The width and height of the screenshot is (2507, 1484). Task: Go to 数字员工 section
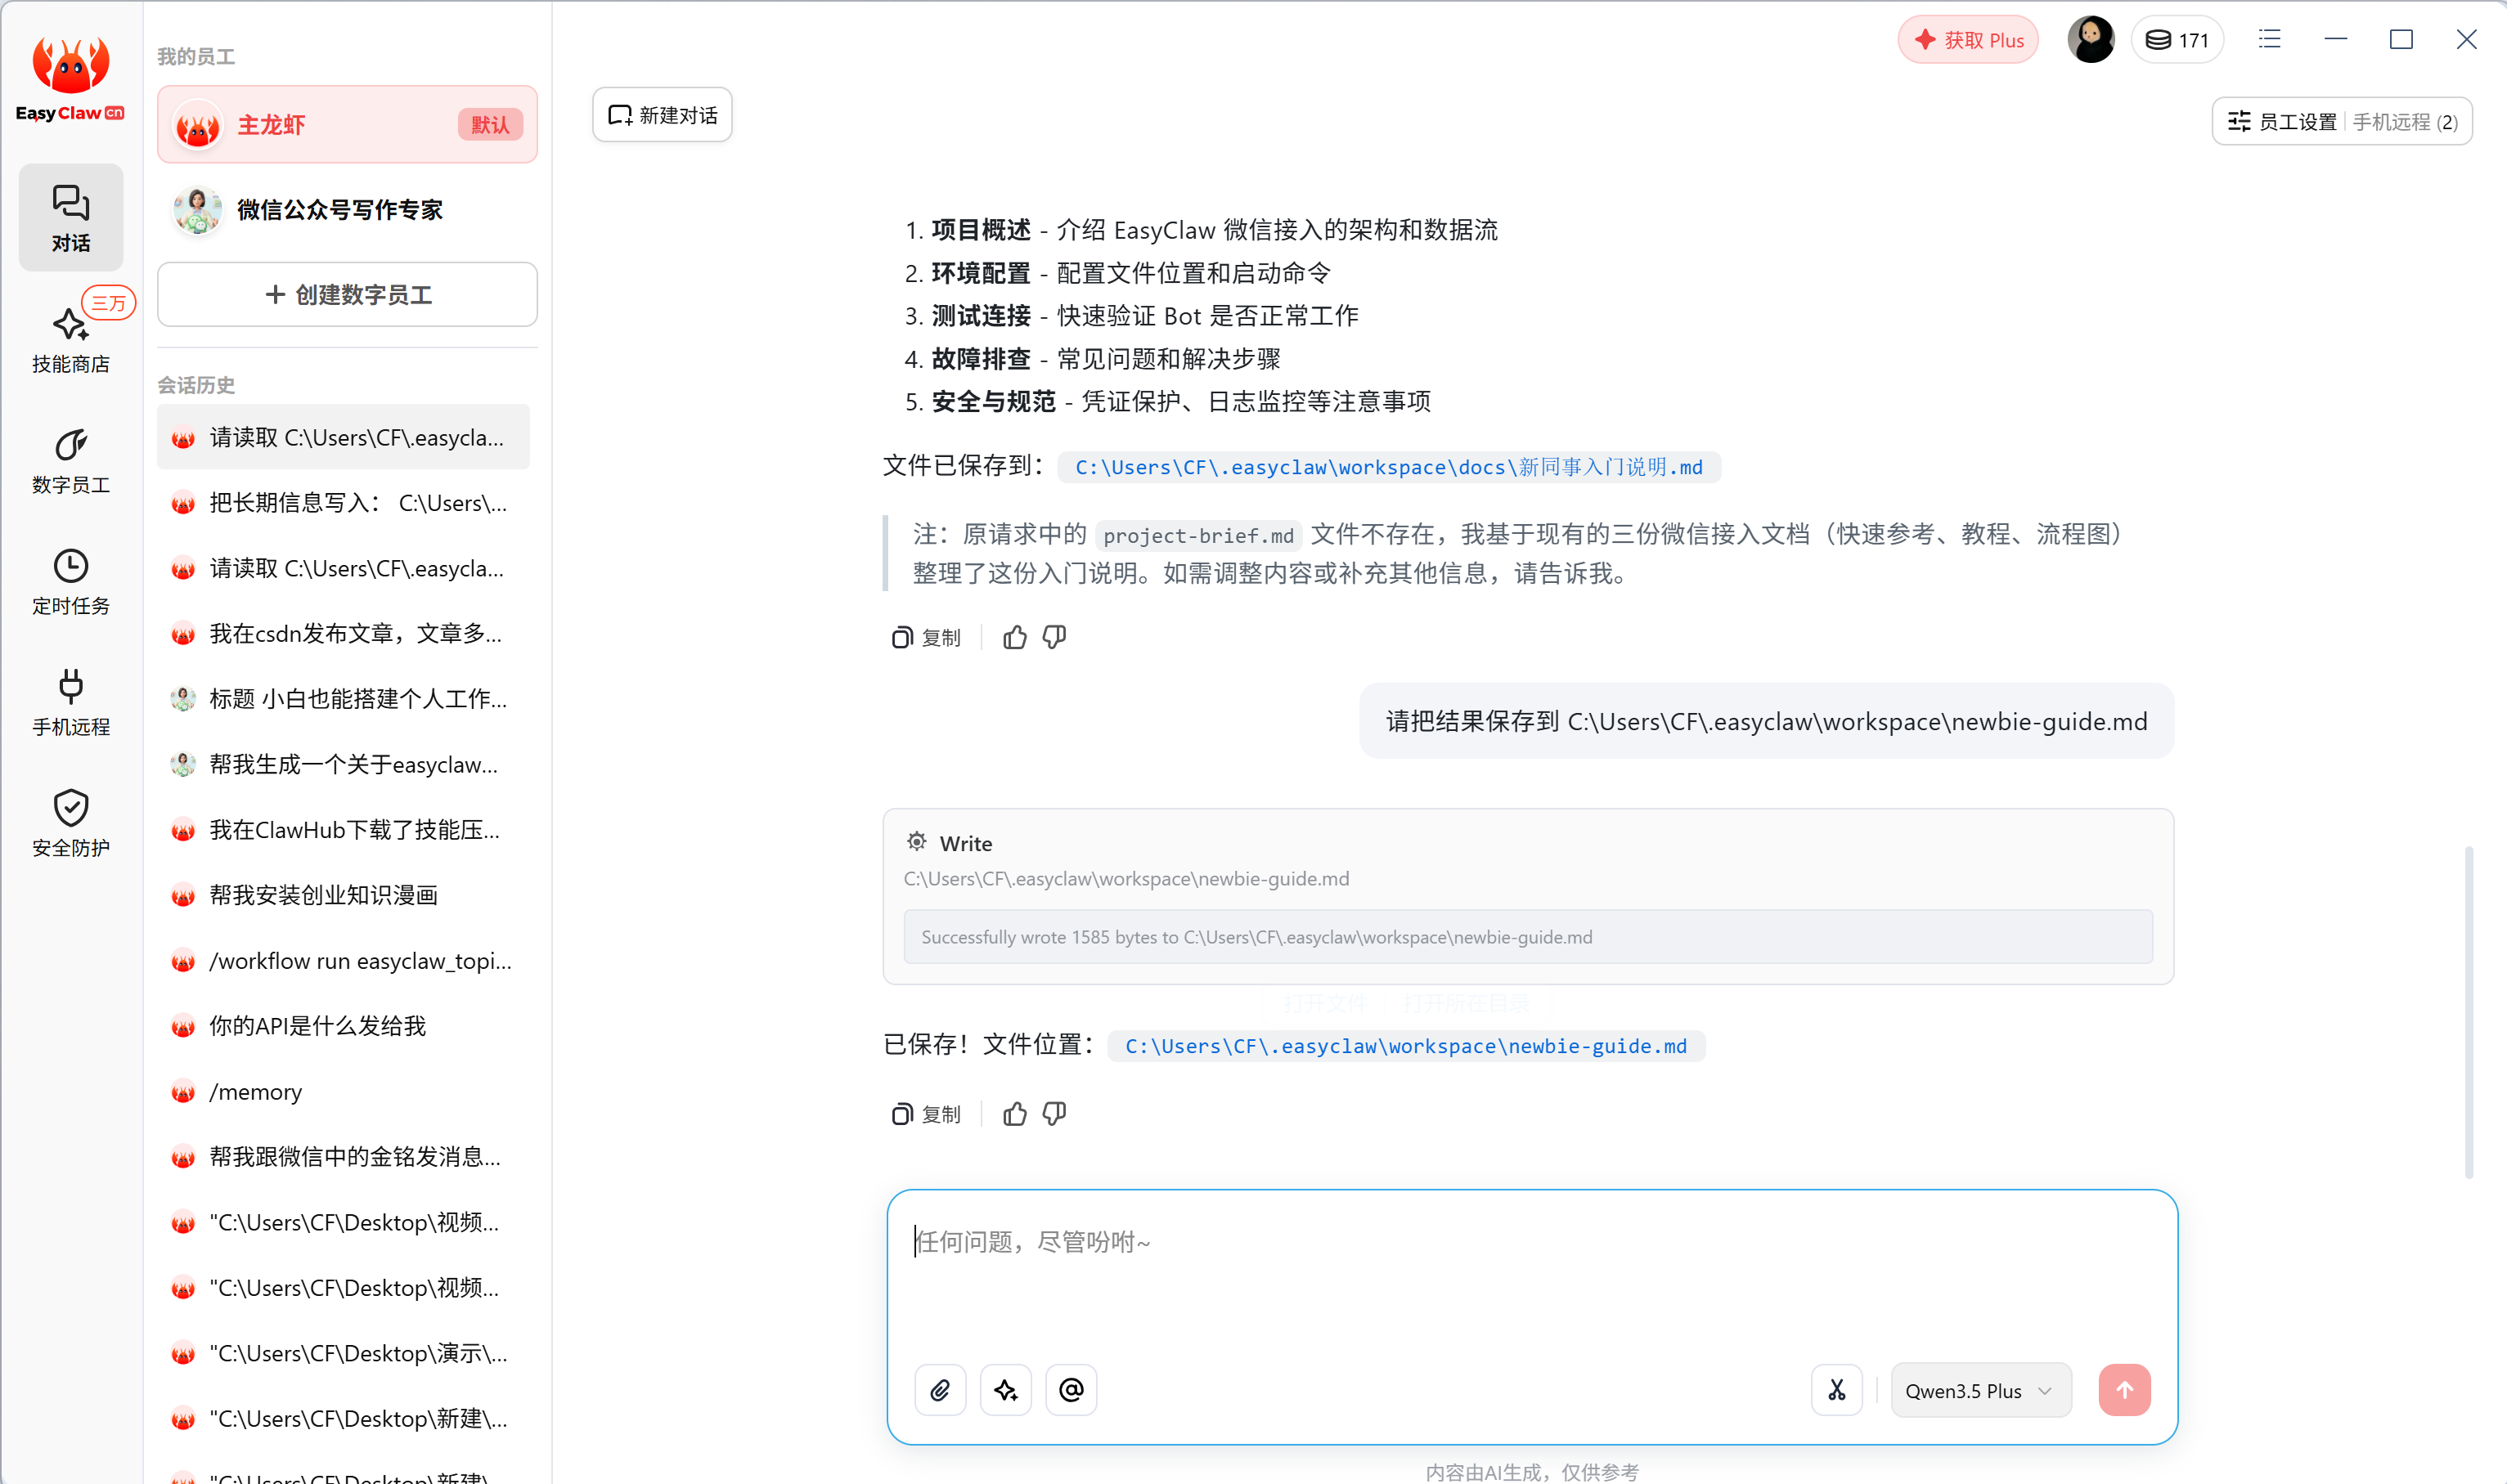(70, 462)
